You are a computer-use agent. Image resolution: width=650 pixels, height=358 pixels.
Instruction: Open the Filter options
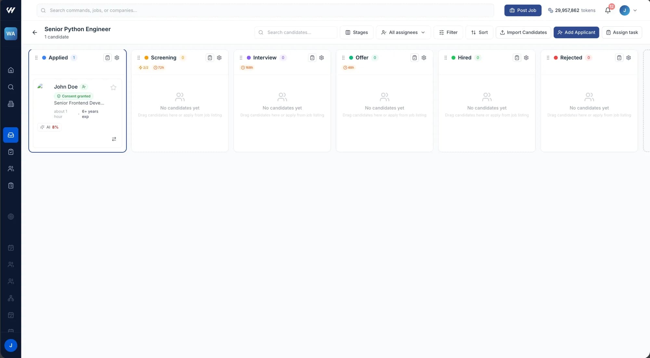(448, 32)
